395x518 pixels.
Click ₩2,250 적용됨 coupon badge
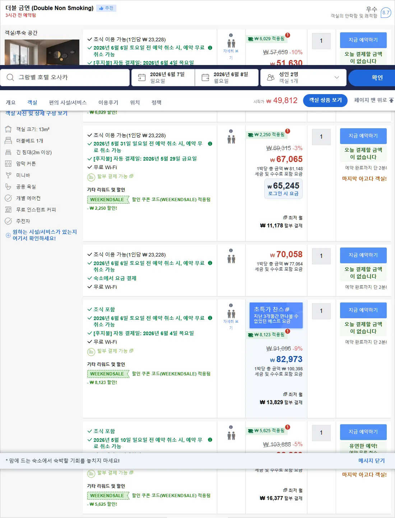point(266,135)
